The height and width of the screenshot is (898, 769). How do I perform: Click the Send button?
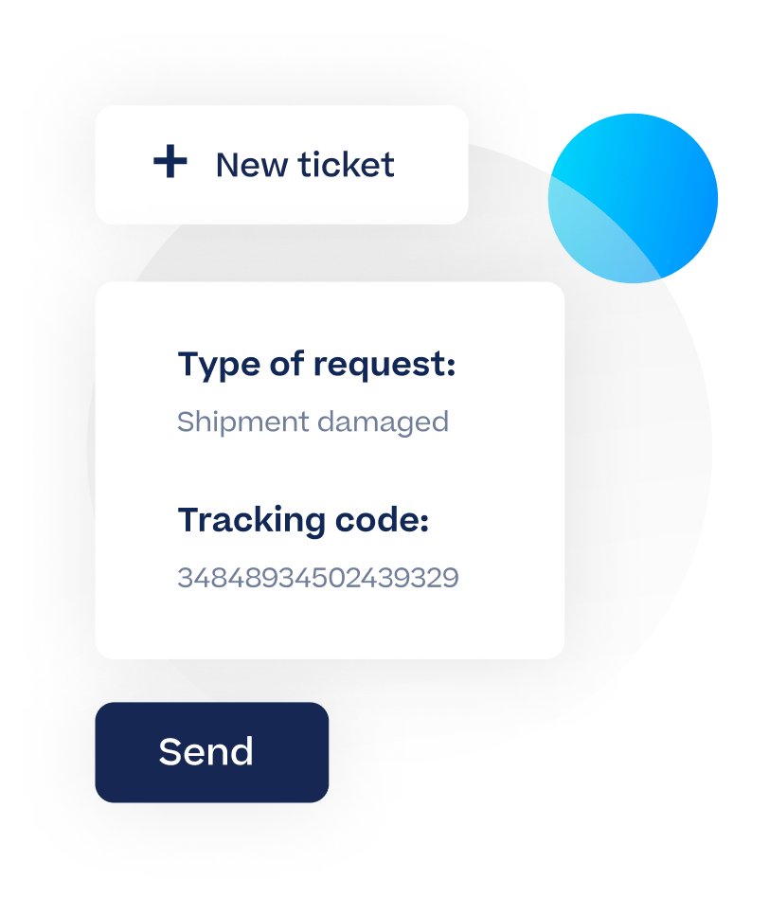coord(211,752)
